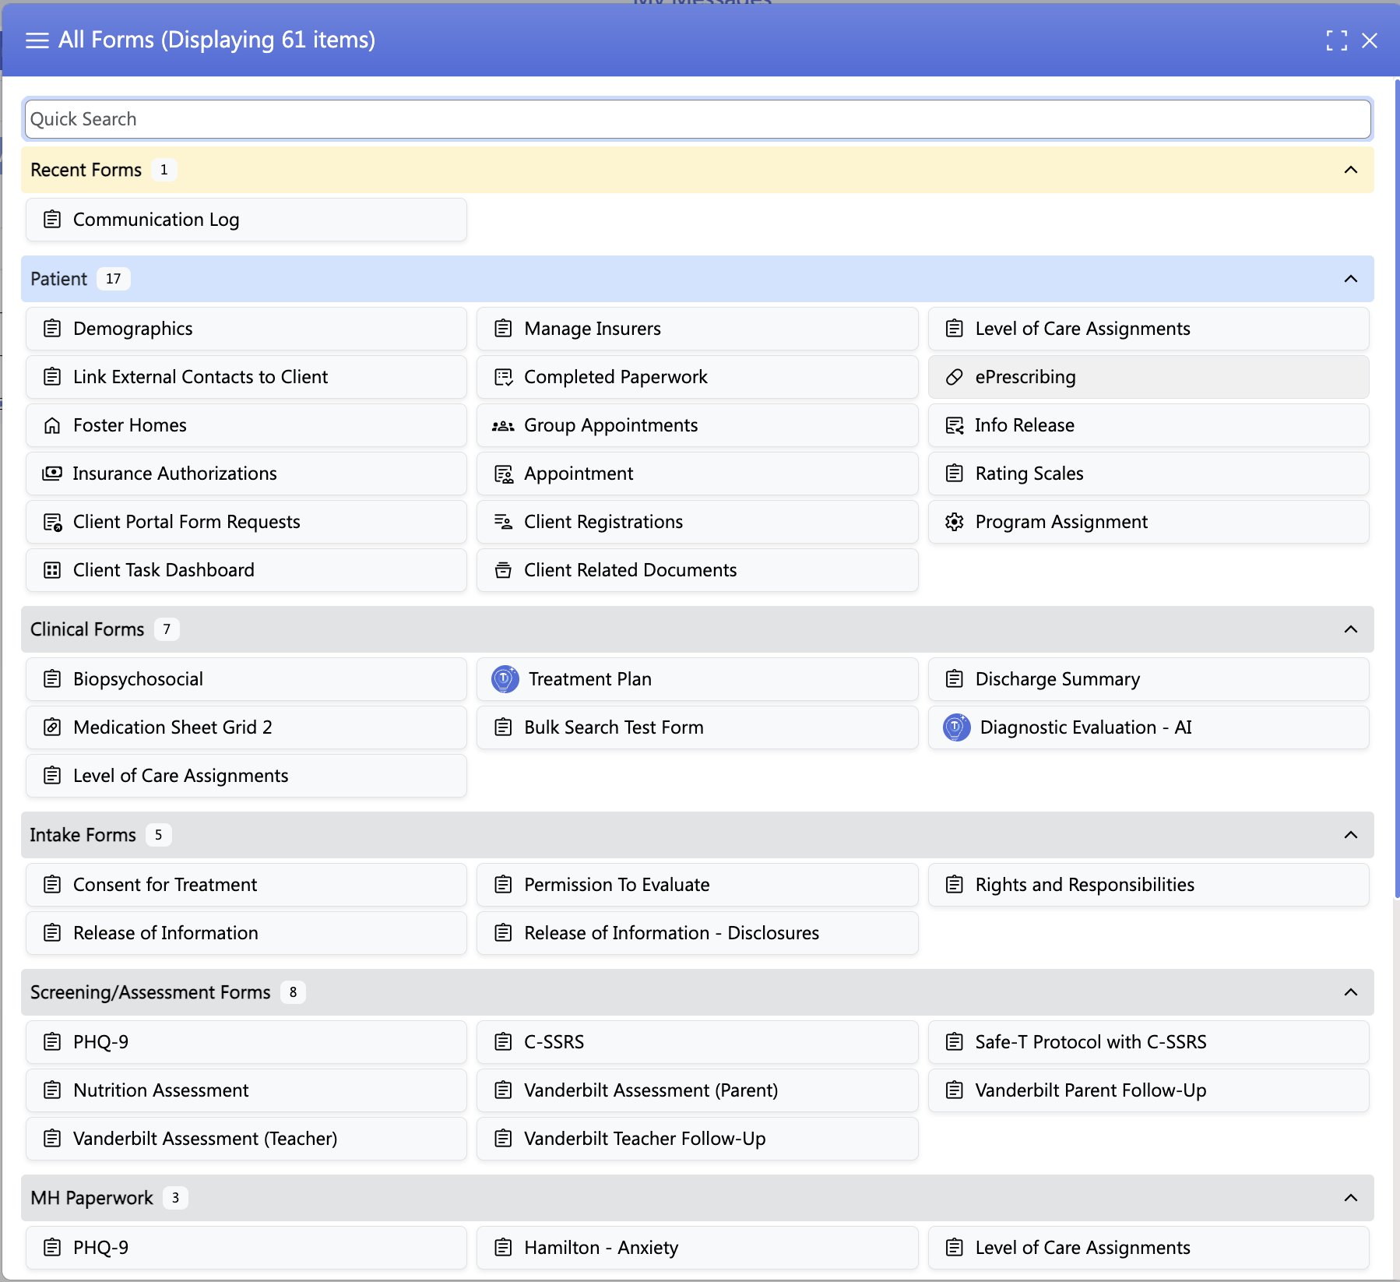1400x1282 pixels.
Task: Click the vertical scrollbar on the right edge
Action: (1397, 489)
